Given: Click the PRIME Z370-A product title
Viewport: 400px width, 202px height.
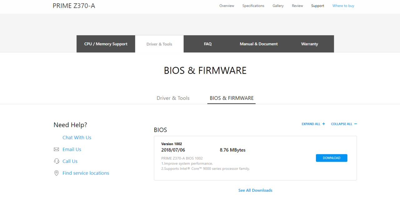Looking at the screenshot, I should click(74, 6).
